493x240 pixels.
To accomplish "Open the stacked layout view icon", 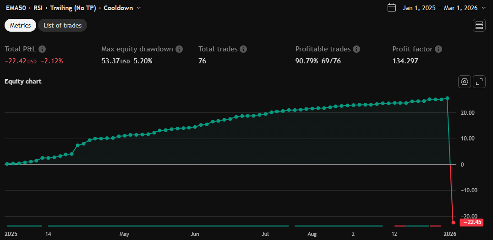I will point(479,26).
